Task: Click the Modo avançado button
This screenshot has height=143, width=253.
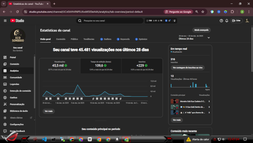Action: (201, 30)
